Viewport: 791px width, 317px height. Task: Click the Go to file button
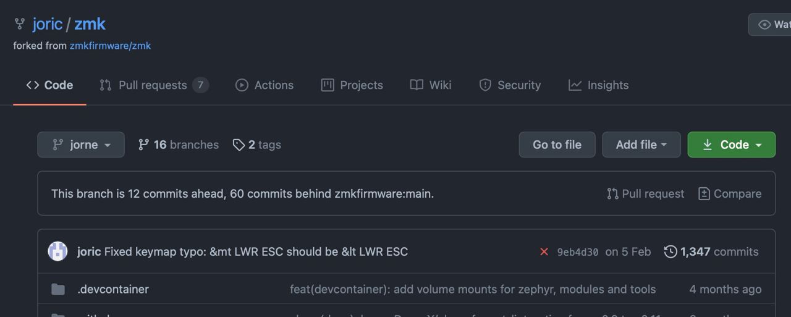[557, 145]
